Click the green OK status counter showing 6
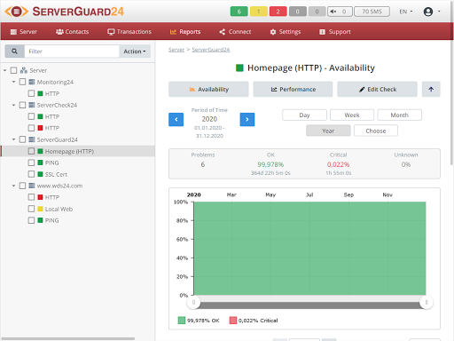 [239, 12]
